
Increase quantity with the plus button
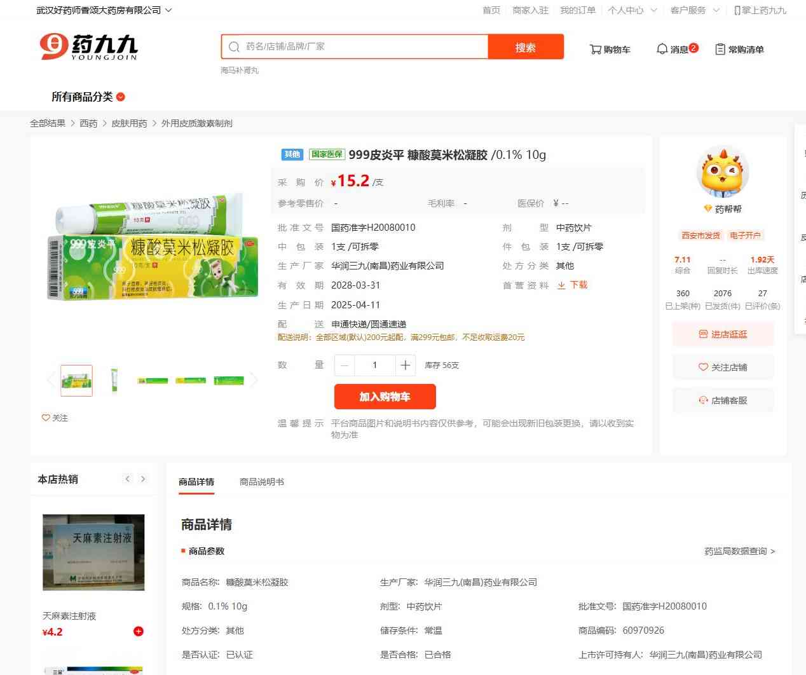point(405,365)
